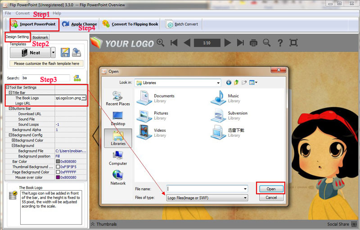Click the Background File path value
The height and width of the screenshot is (230, 360).
[71, 151]
